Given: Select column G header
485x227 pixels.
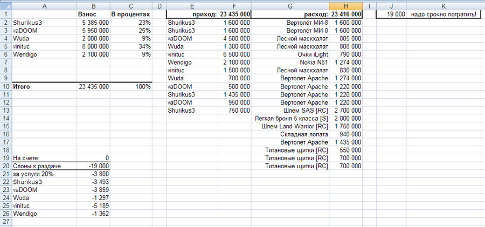Looking at the screenshot, I should pos(290,6).
